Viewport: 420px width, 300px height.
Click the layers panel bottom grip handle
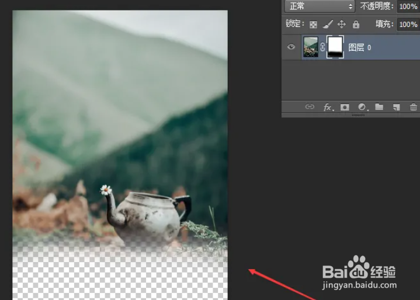[x=359, y=115]
